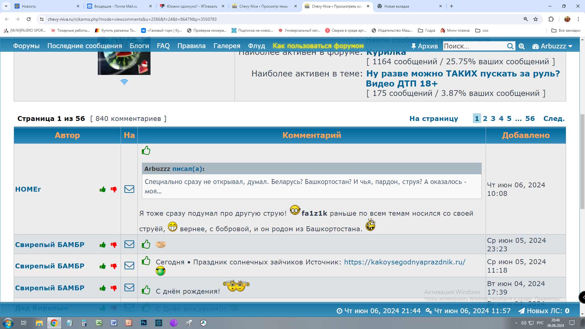The width and height of the screenshot is (585, 329).
Task: Open the Chrome extensions puzzle icon
Action: click(x=551, y=19)
